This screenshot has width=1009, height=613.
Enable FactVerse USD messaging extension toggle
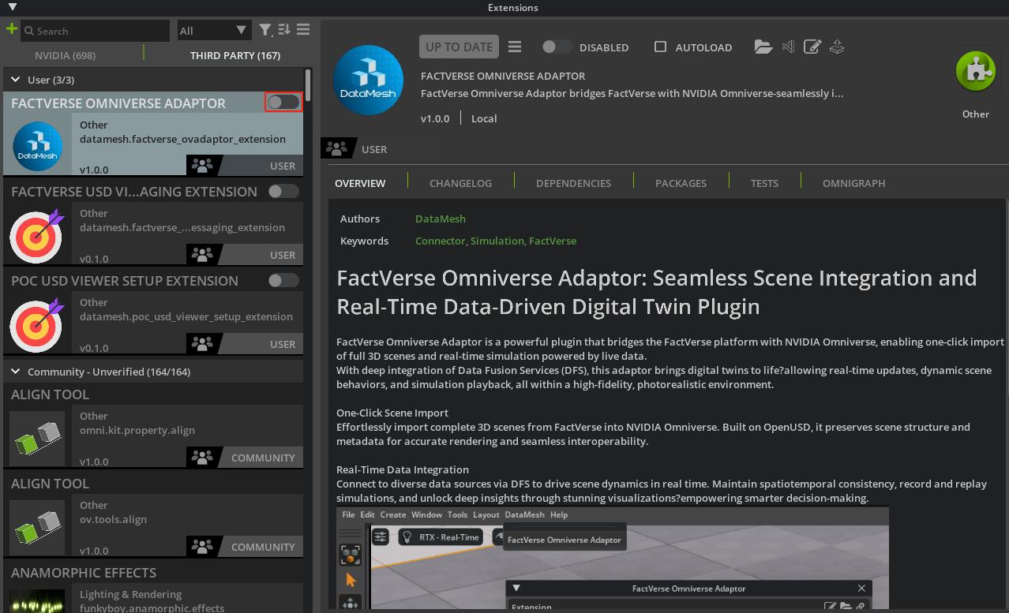point(283,191)
